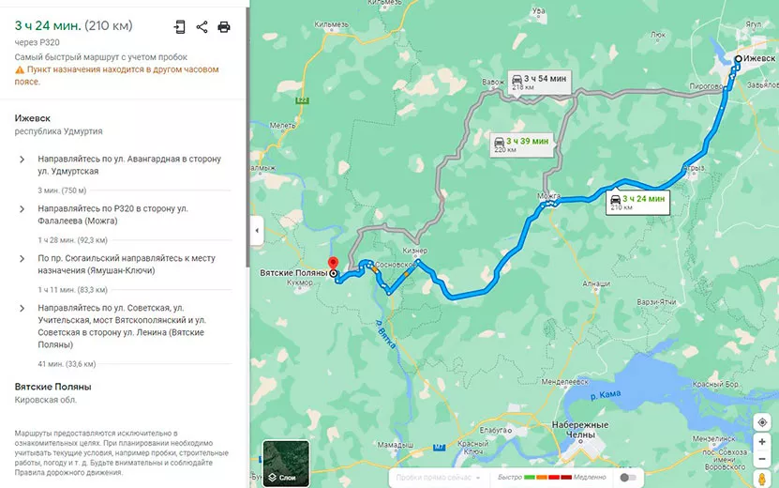Zoom out of the map
This screenshot has height=488, width=779.
762,459
